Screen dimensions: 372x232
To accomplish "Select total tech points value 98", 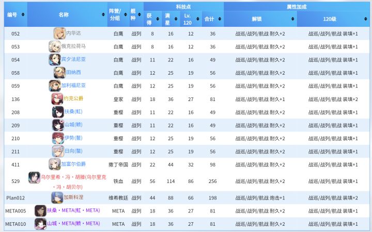I will pyautogui.click(x=212, y=164).
